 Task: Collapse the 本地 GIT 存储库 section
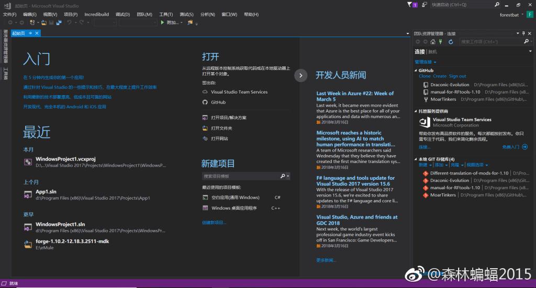coord(416,159)
